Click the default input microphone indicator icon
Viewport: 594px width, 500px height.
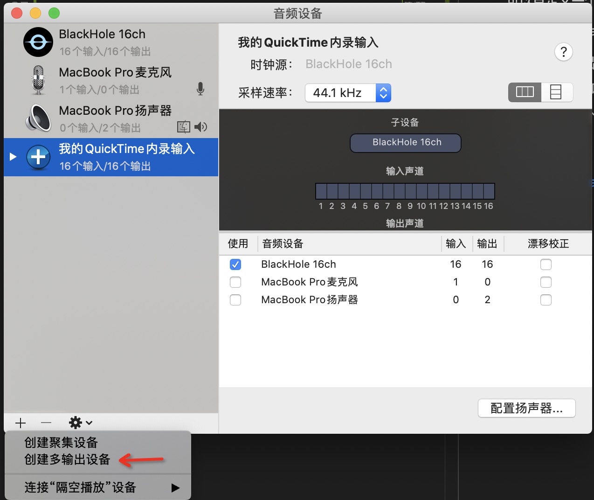tap(200, 89)
